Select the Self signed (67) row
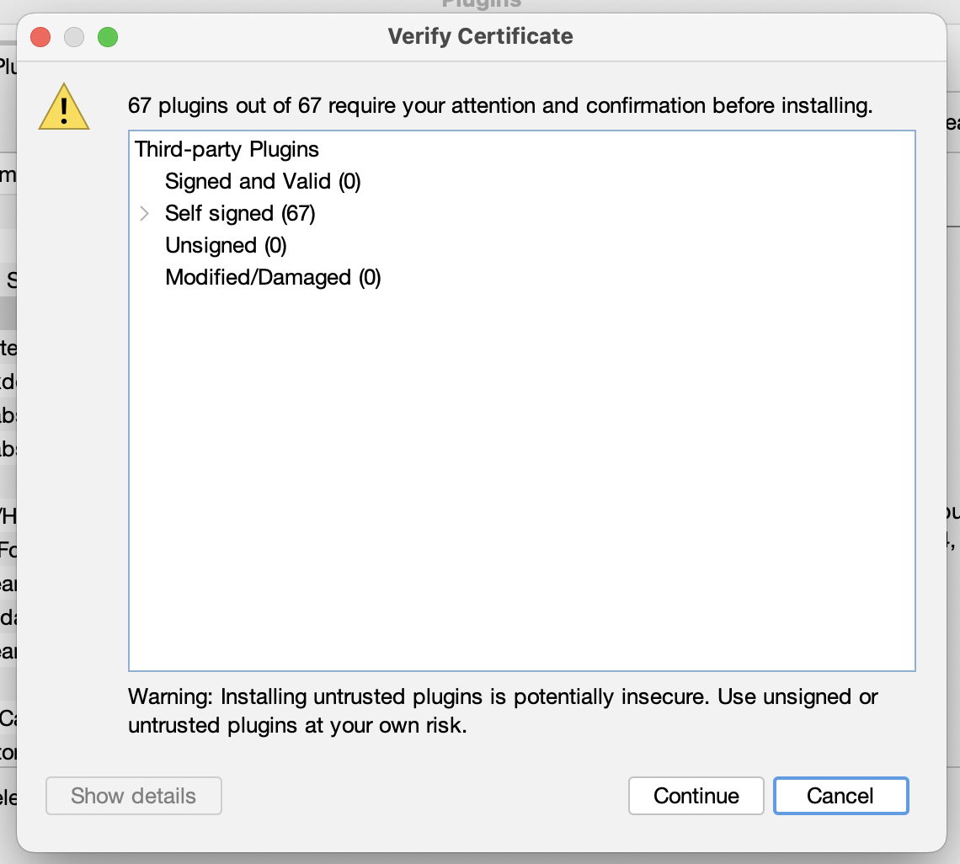 (240, 214)
